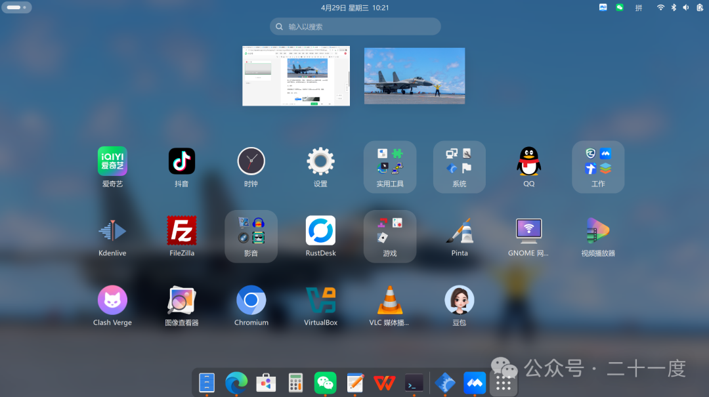Click the blue tray icon beside WeChat
This screenshot has width=709, height=397.
(603, 7)
